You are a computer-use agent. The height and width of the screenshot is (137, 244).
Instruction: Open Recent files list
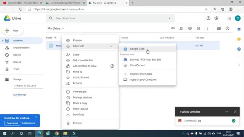click(x=21, y=55)
